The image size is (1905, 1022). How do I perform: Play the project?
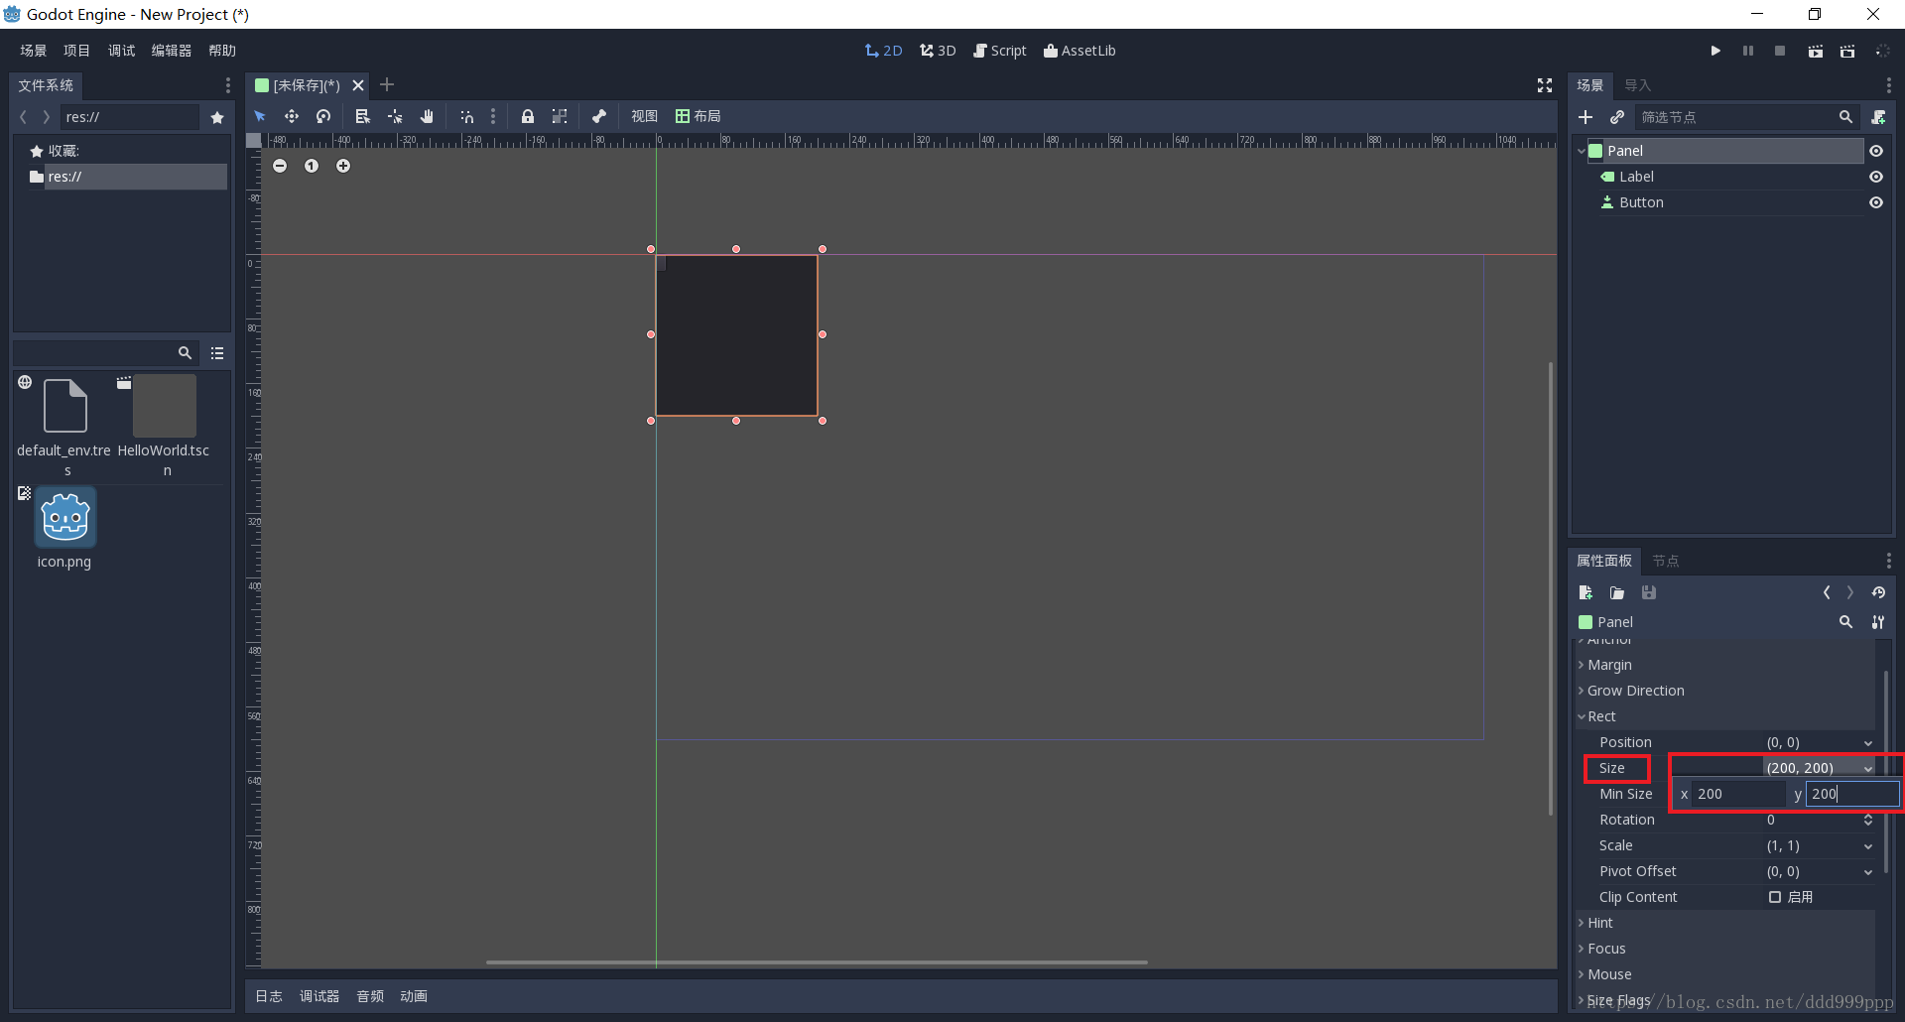1715,51
